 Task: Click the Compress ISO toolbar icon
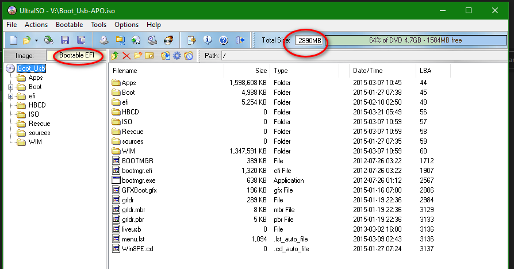120,40
